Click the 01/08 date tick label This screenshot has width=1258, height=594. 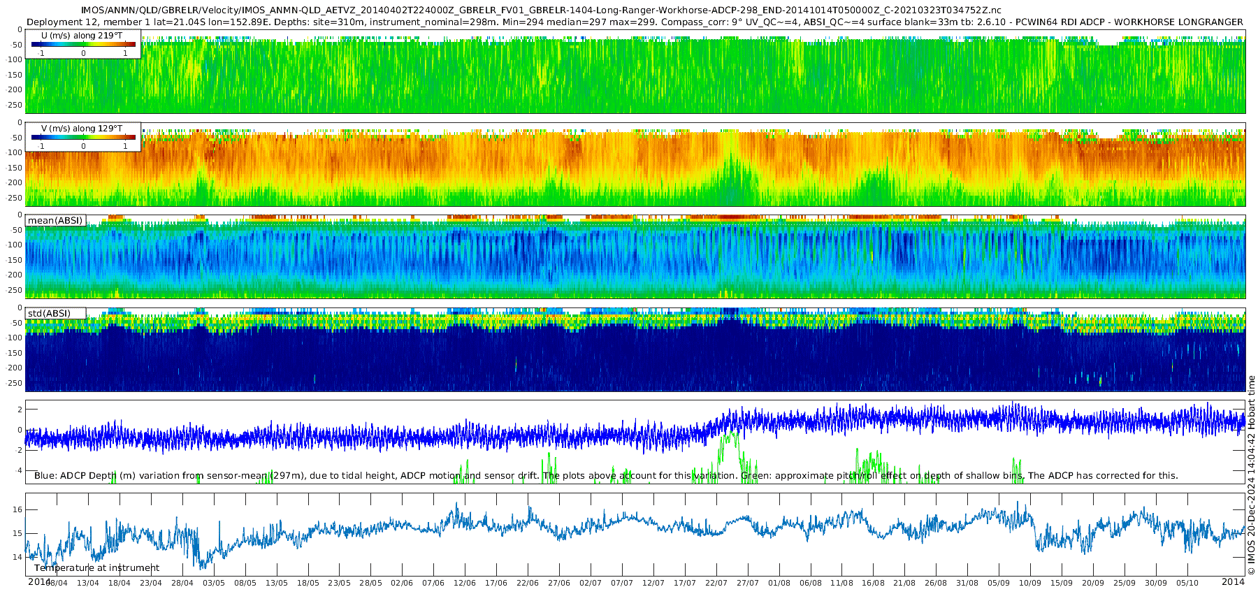(x=779, y=583)
